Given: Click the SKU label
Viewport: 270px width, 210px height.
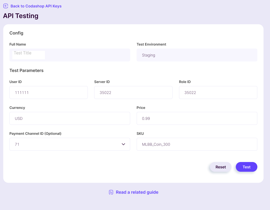Looking at the screenshot, I should (140, 133).
